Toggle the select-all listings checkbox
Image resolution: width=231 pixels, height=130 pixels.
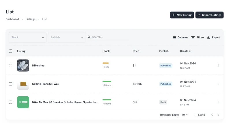[10, 51]
